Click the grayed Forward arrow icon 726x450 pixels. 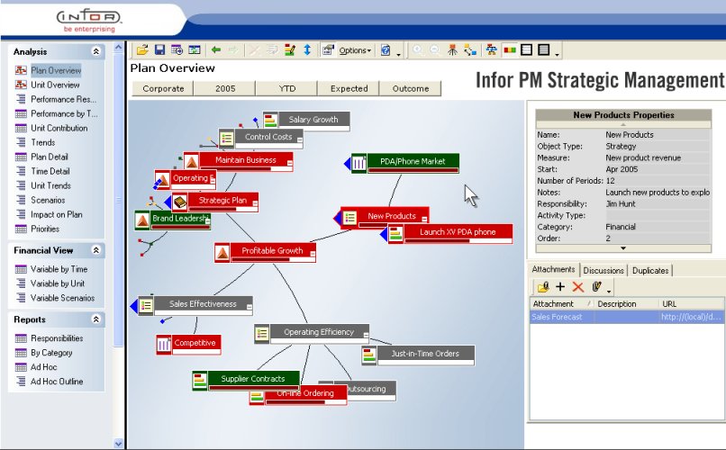tap(234, 49)
